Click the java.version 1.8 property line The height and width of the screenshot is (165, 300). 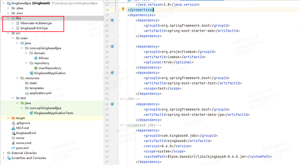tap(167, 4)
